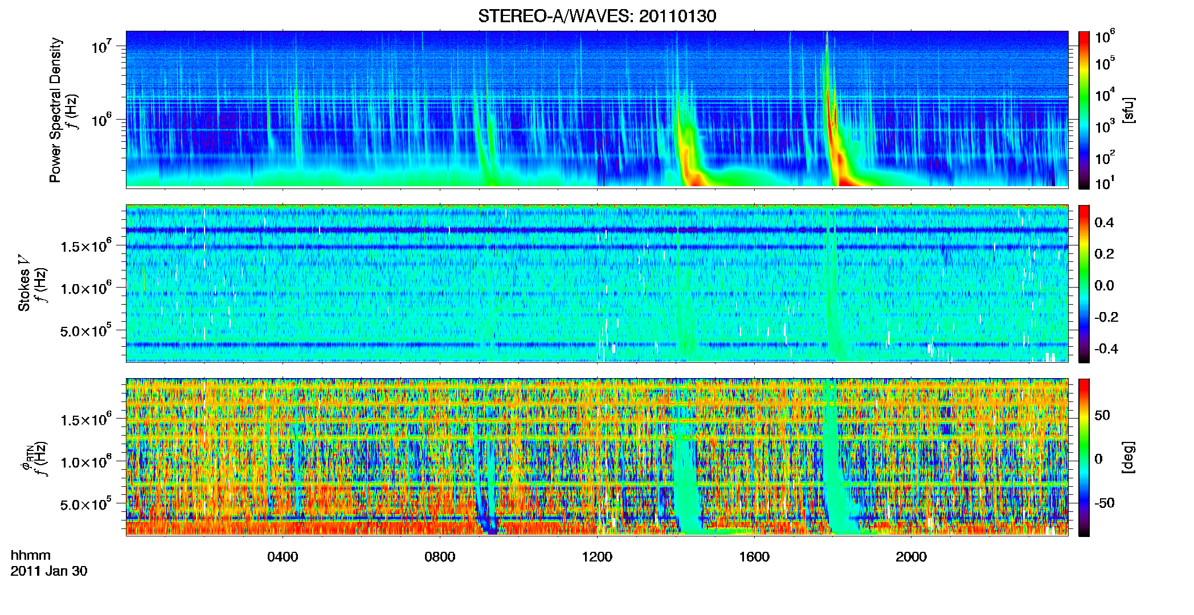
Task: Select the Power Spectral Density axis label
Action: click(x=55, y=110)
